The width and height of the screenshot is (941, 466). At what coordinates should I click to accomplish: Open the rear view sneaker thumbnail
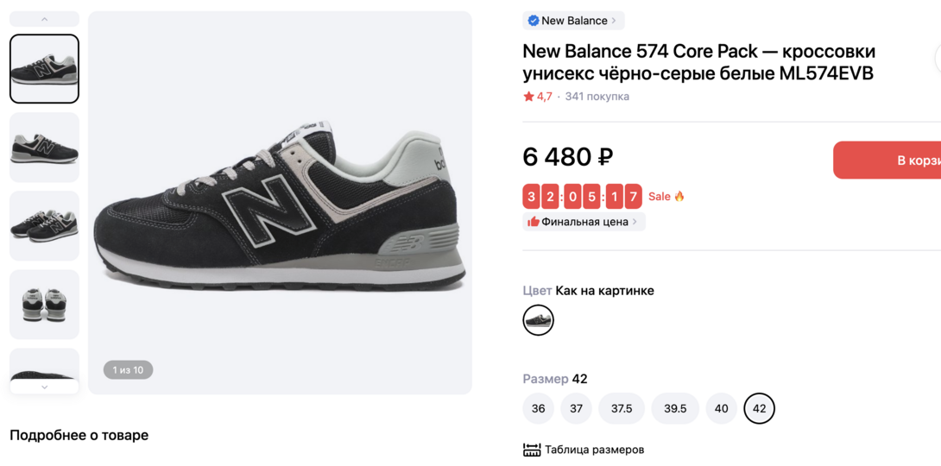[44, 305]
